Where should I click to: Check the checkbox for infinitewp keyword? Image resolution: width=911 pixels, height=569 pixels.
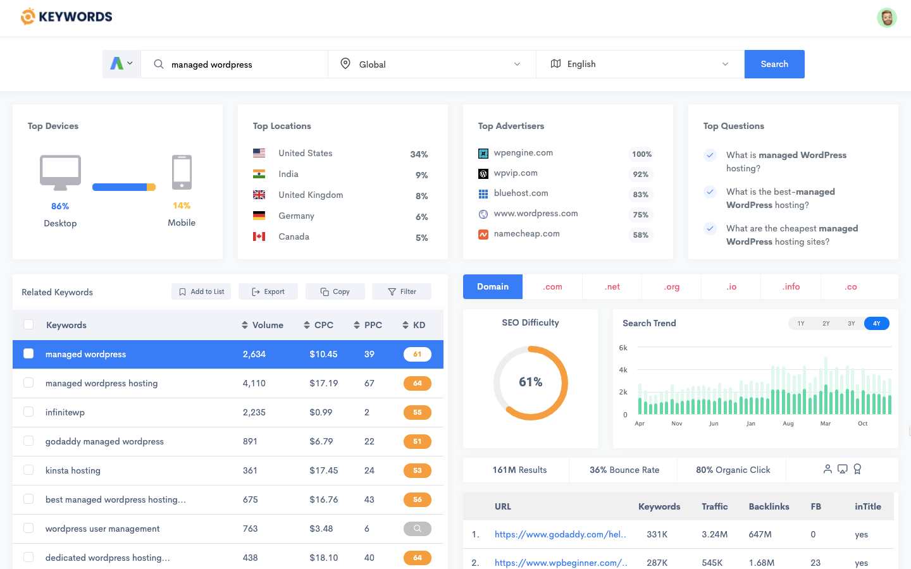tap(28, 412)
